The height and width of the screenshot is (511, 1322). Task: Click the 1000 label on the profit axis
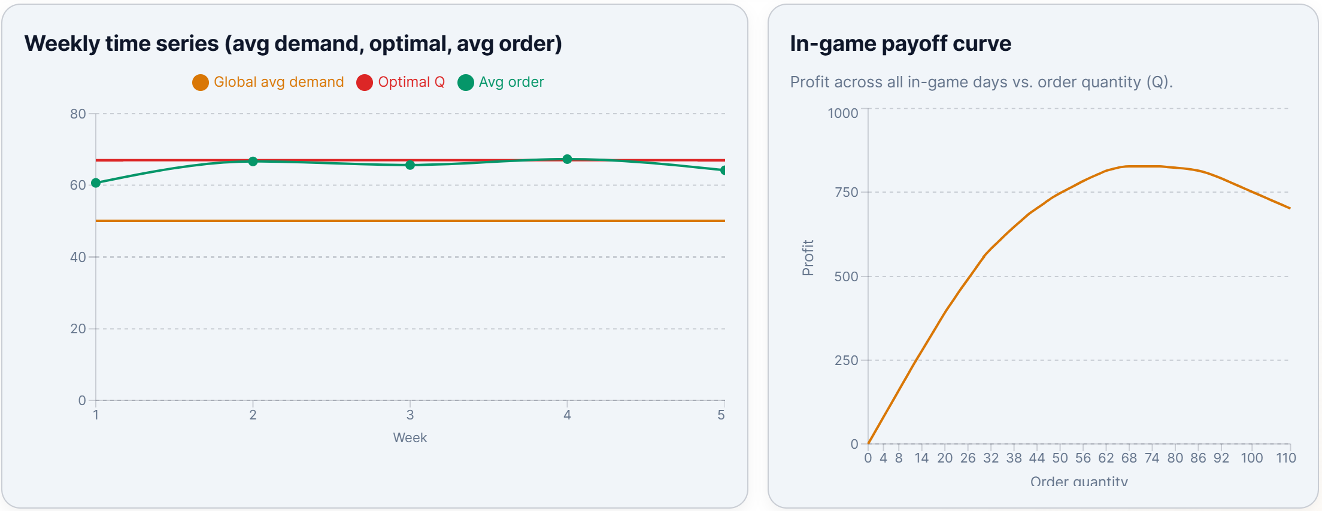(842, 113)
